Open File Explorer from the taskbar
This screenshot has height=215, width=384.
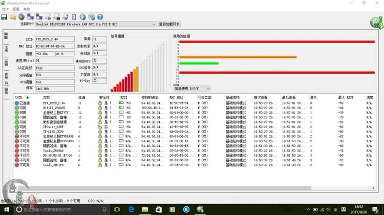pos(145,209)
